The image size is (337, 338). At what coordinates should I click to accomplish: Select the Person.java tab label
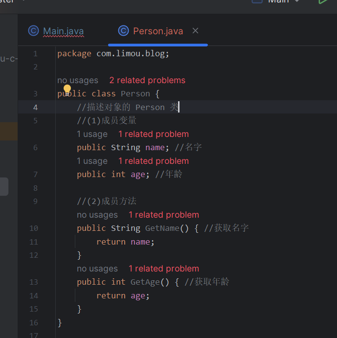(x=158, y=31)
